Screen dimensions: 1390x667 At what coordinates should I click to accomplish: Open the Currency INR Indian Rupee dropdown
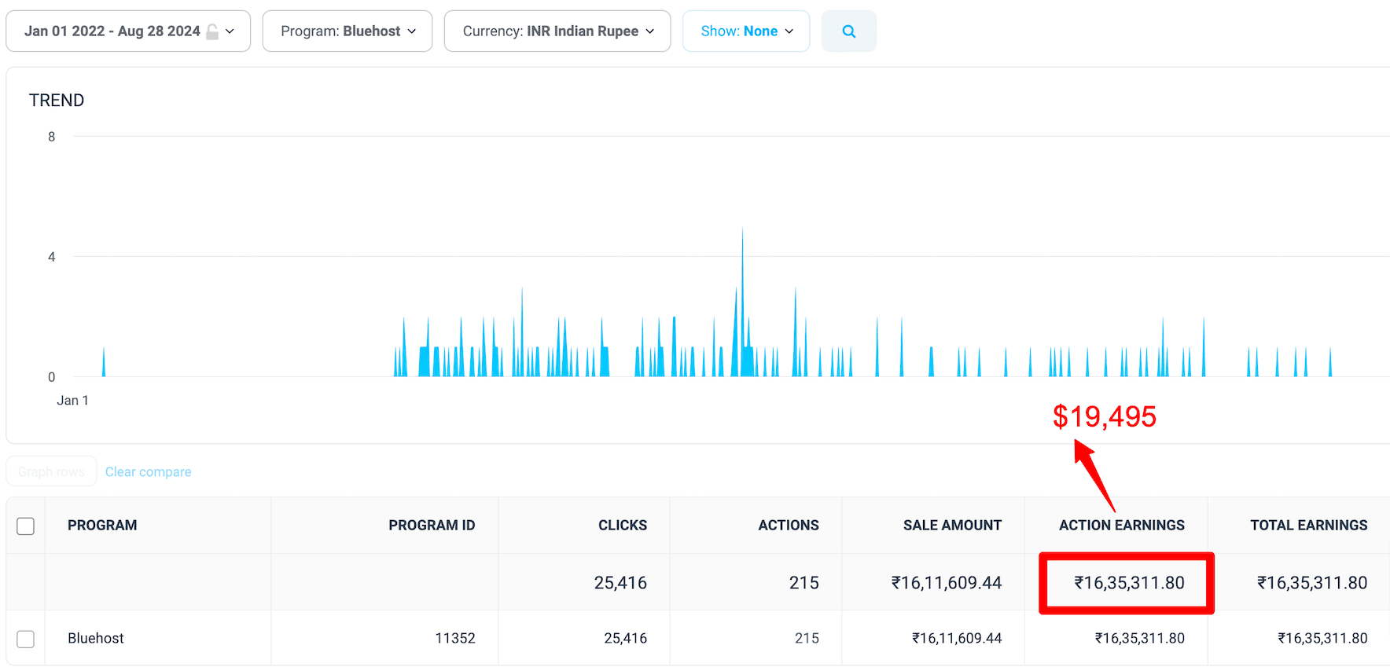pyautogui.click(x=557, y=31)
